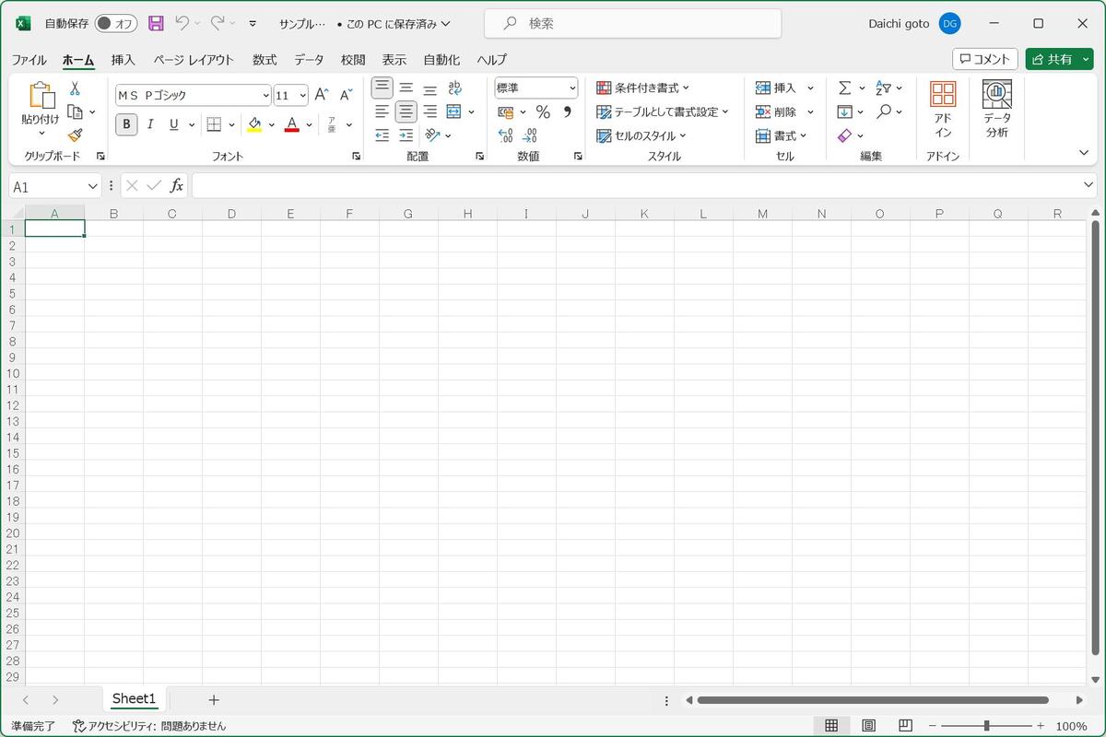Switch to the 挿入 (Insert) ribbon tab
The height and width of the screenshot is (737, 1106).
point(124,60)
